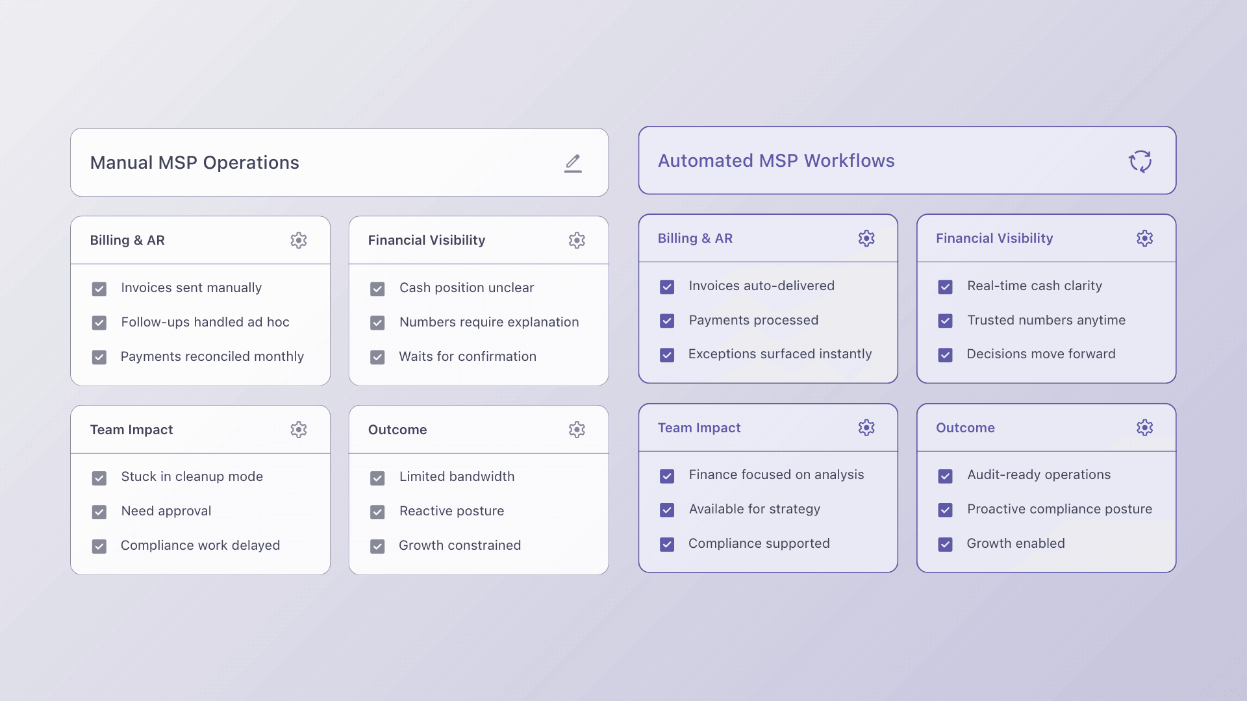The height and width of the screenshot is (701, 1247).
Task: Open gear settings on automated Financial Visibility card
Action: (1144, 238)
